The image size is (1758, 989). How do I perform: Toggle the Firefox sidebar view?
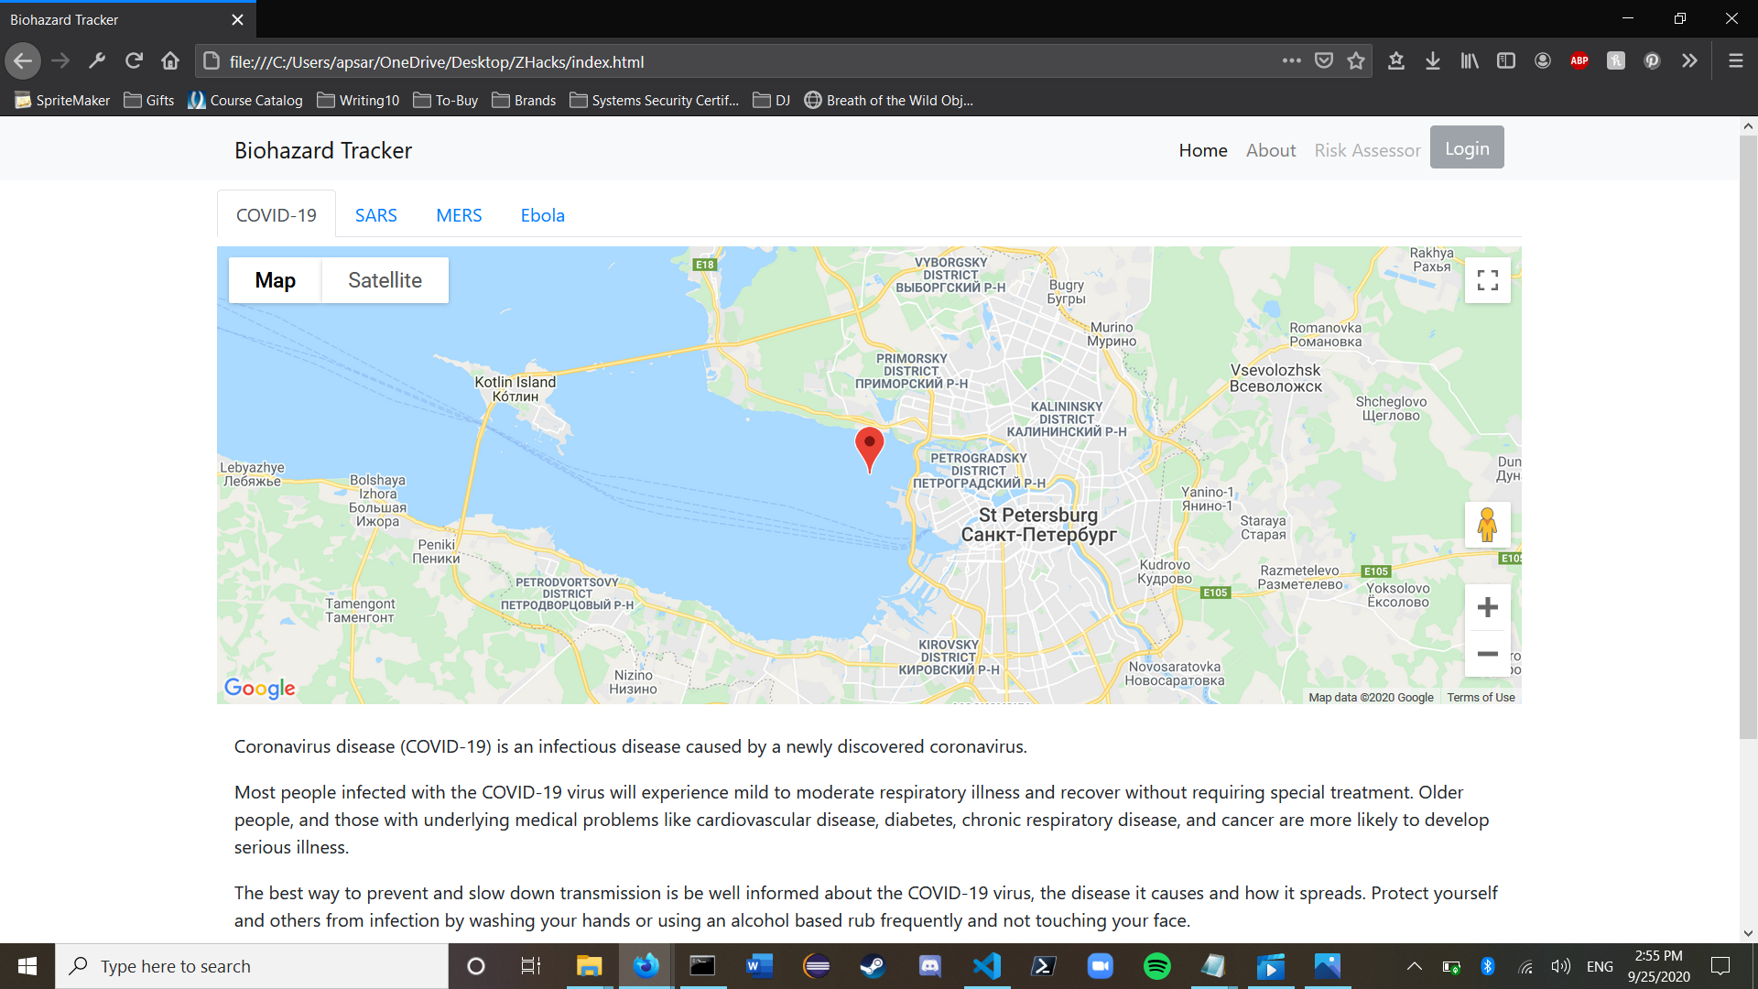(x=1505, y=61)
